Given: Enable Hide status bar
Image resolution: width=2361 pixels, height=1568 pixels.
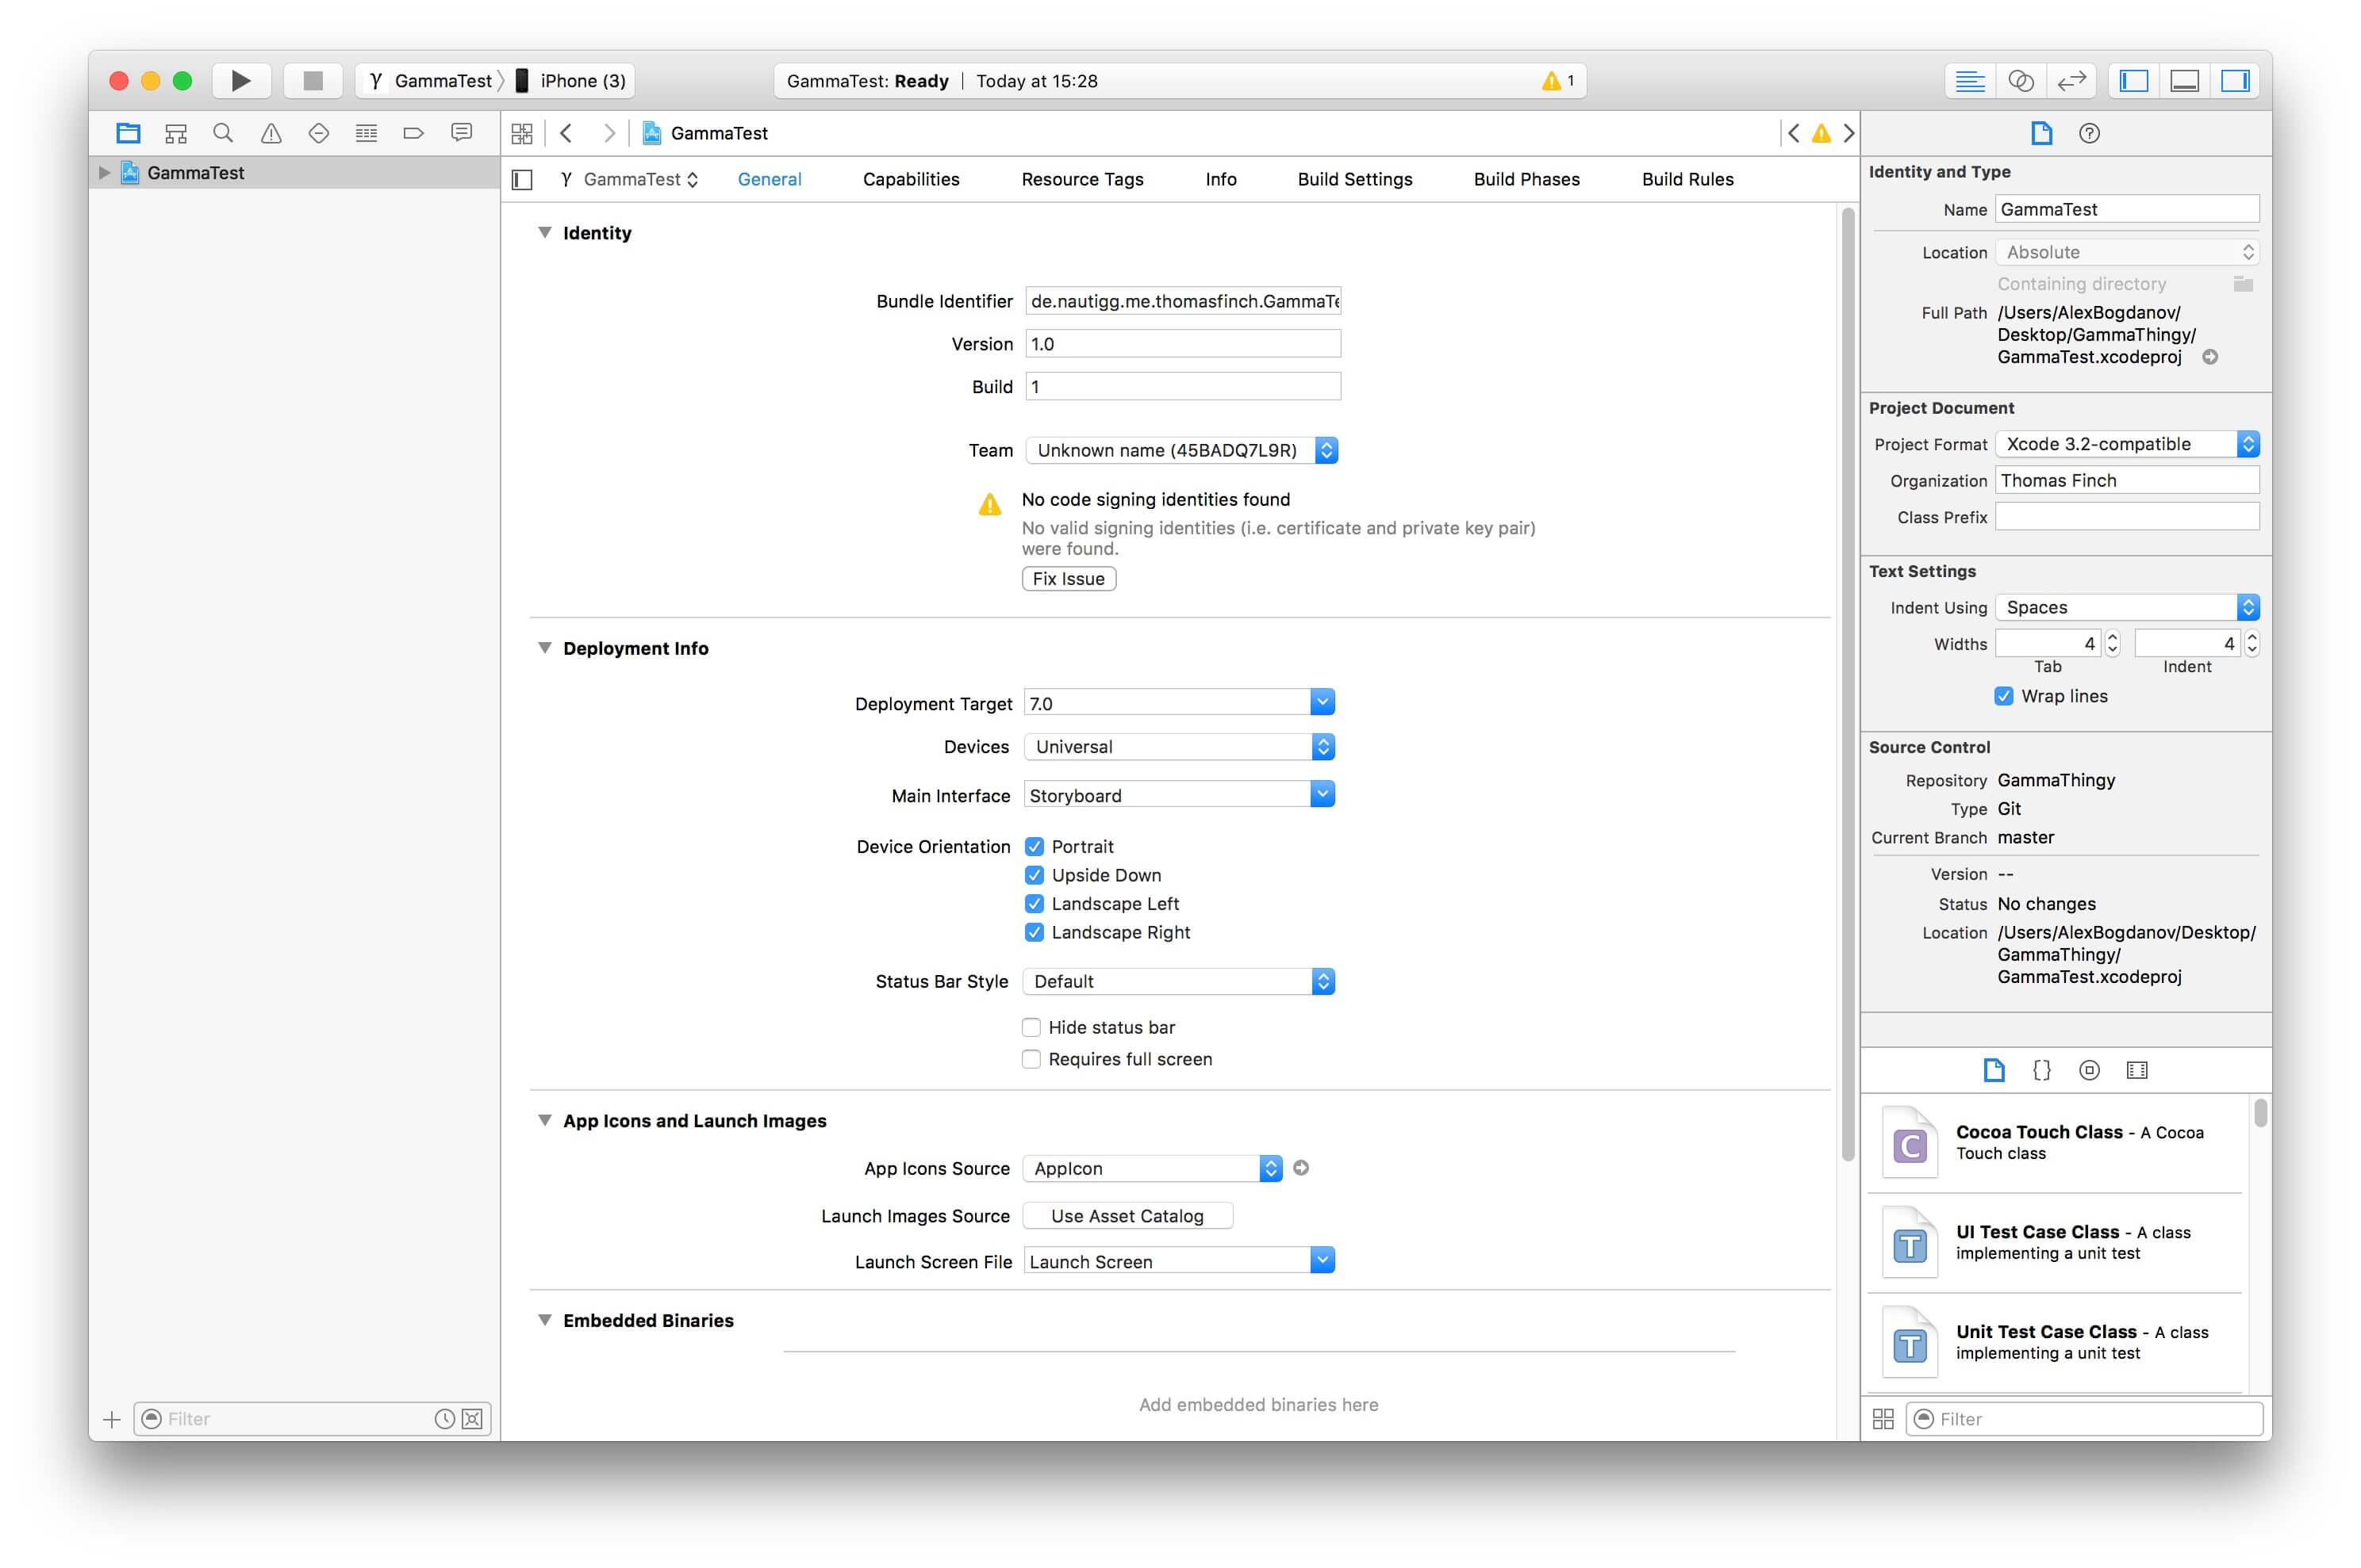Looking at the screenshot, I should 1031,1027.
